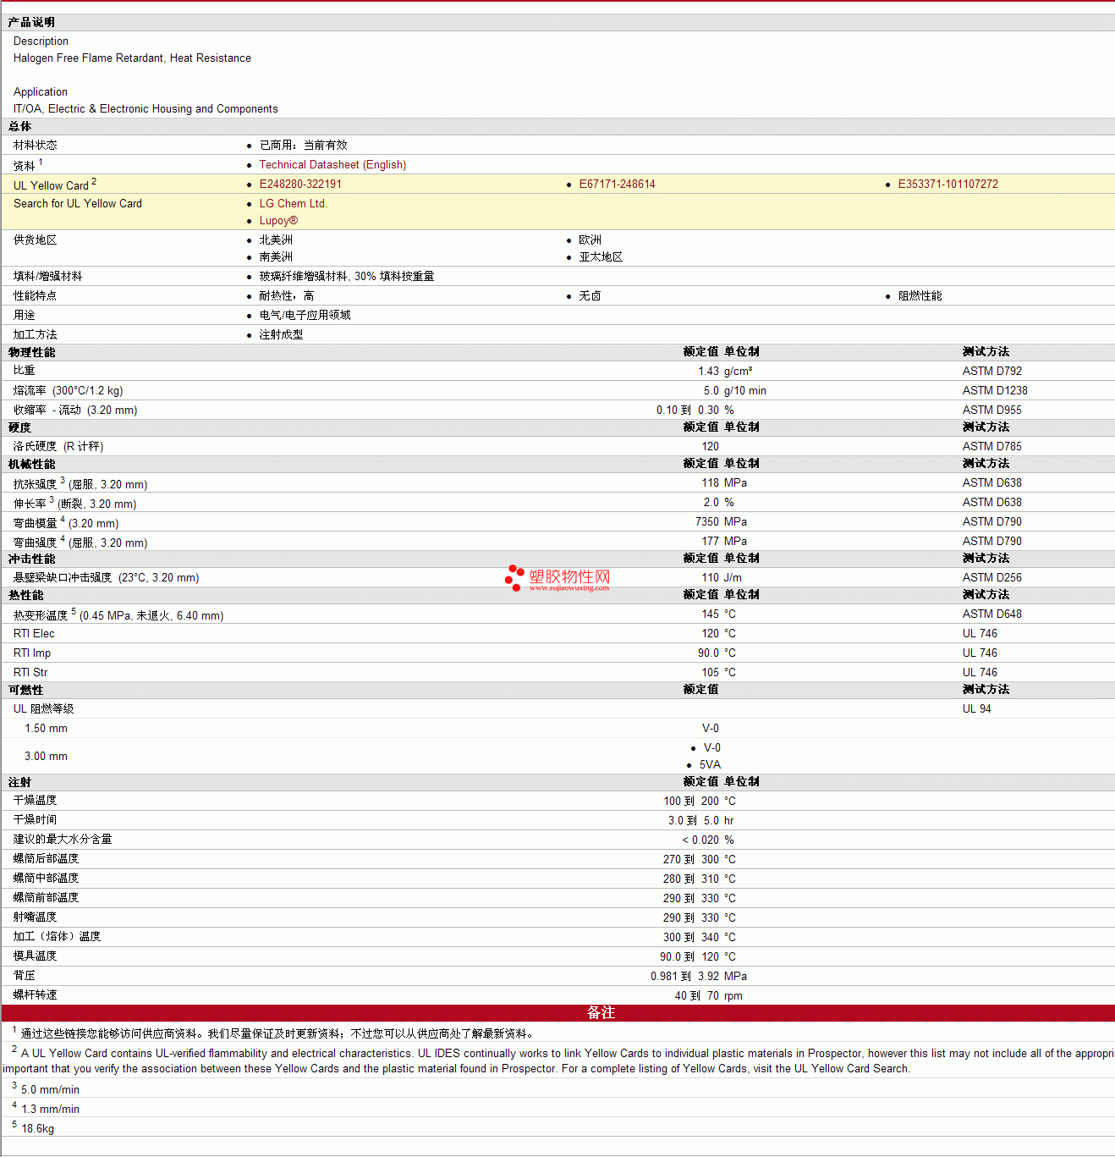
Task: Click the red 备注 notes banner
Action: pyautogui.click(x=557, y=1013)
